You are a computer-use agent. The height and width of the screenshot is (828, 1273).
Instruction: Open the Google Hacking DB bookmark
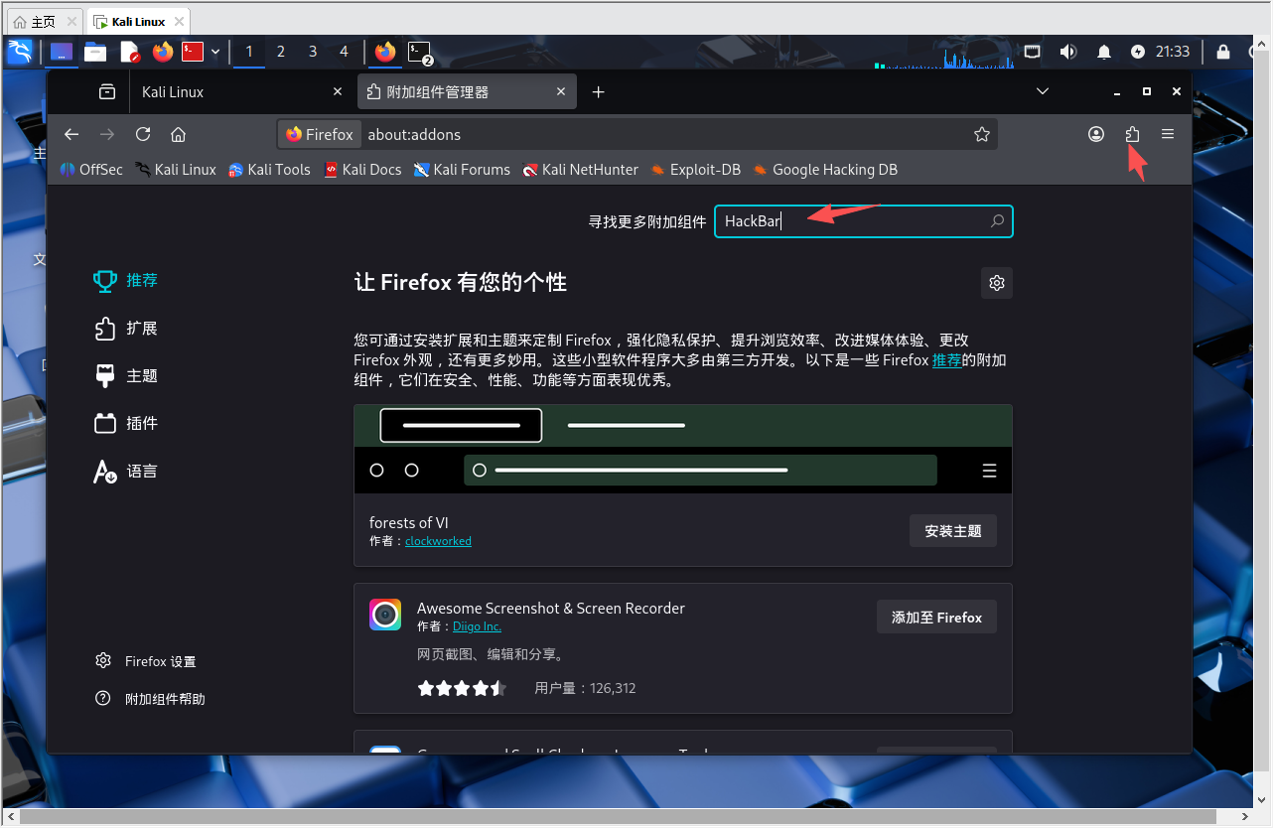825,170
